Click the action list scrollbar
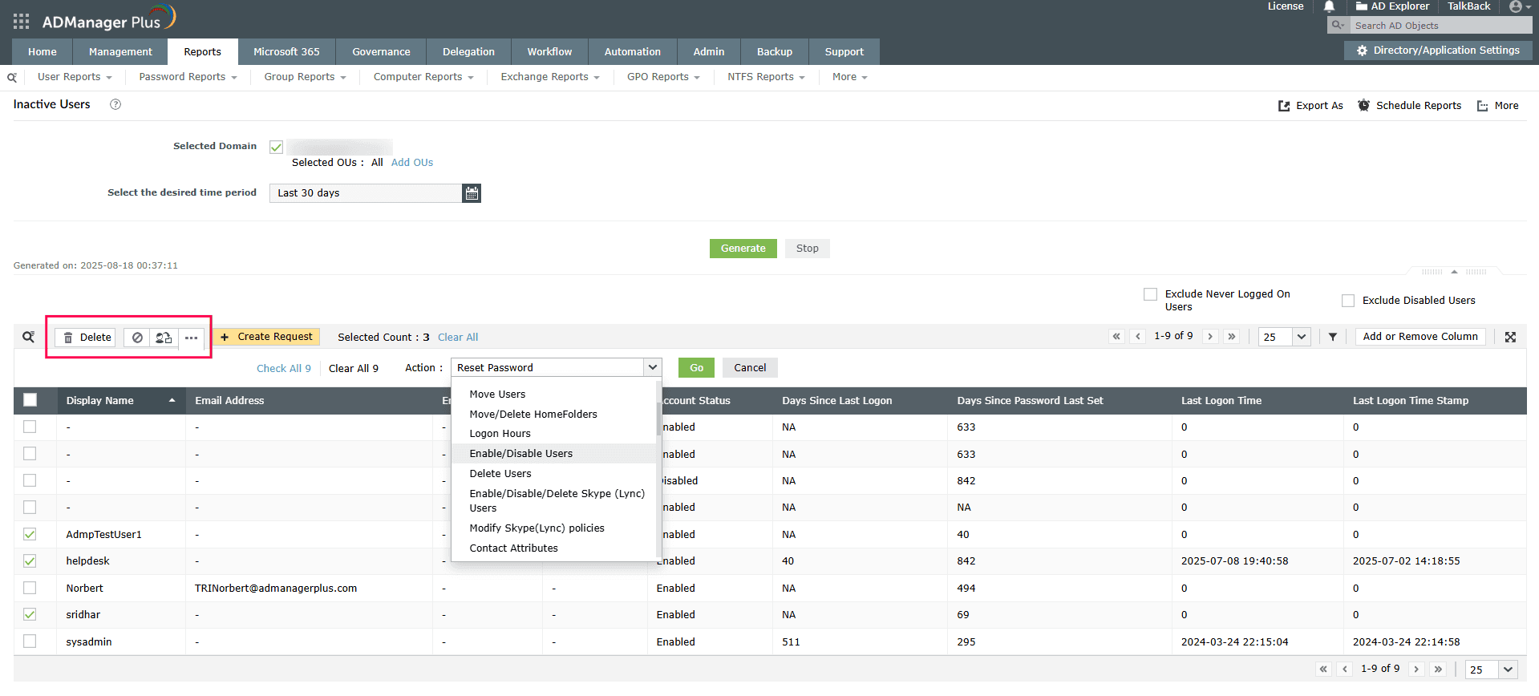 point(658,418)
